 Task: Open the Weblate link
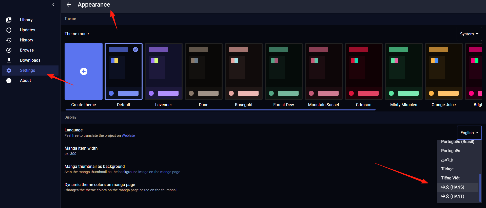128,135
